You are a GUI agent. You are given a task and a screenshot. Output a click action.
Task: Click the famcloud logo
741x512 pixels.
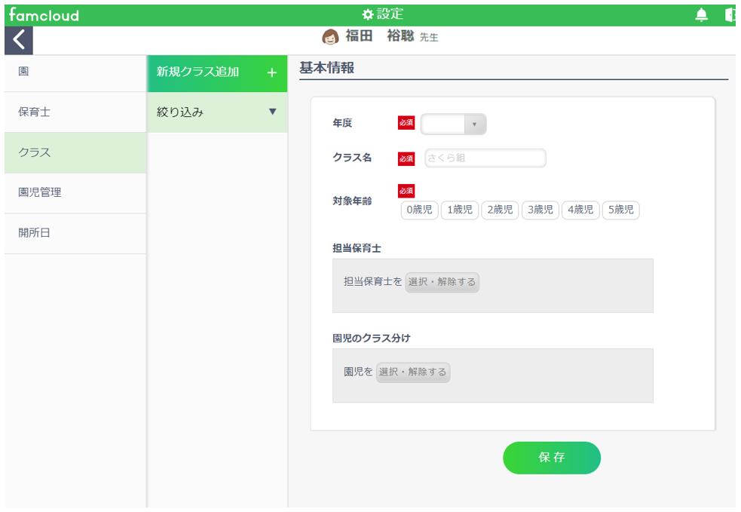(44, 15)
